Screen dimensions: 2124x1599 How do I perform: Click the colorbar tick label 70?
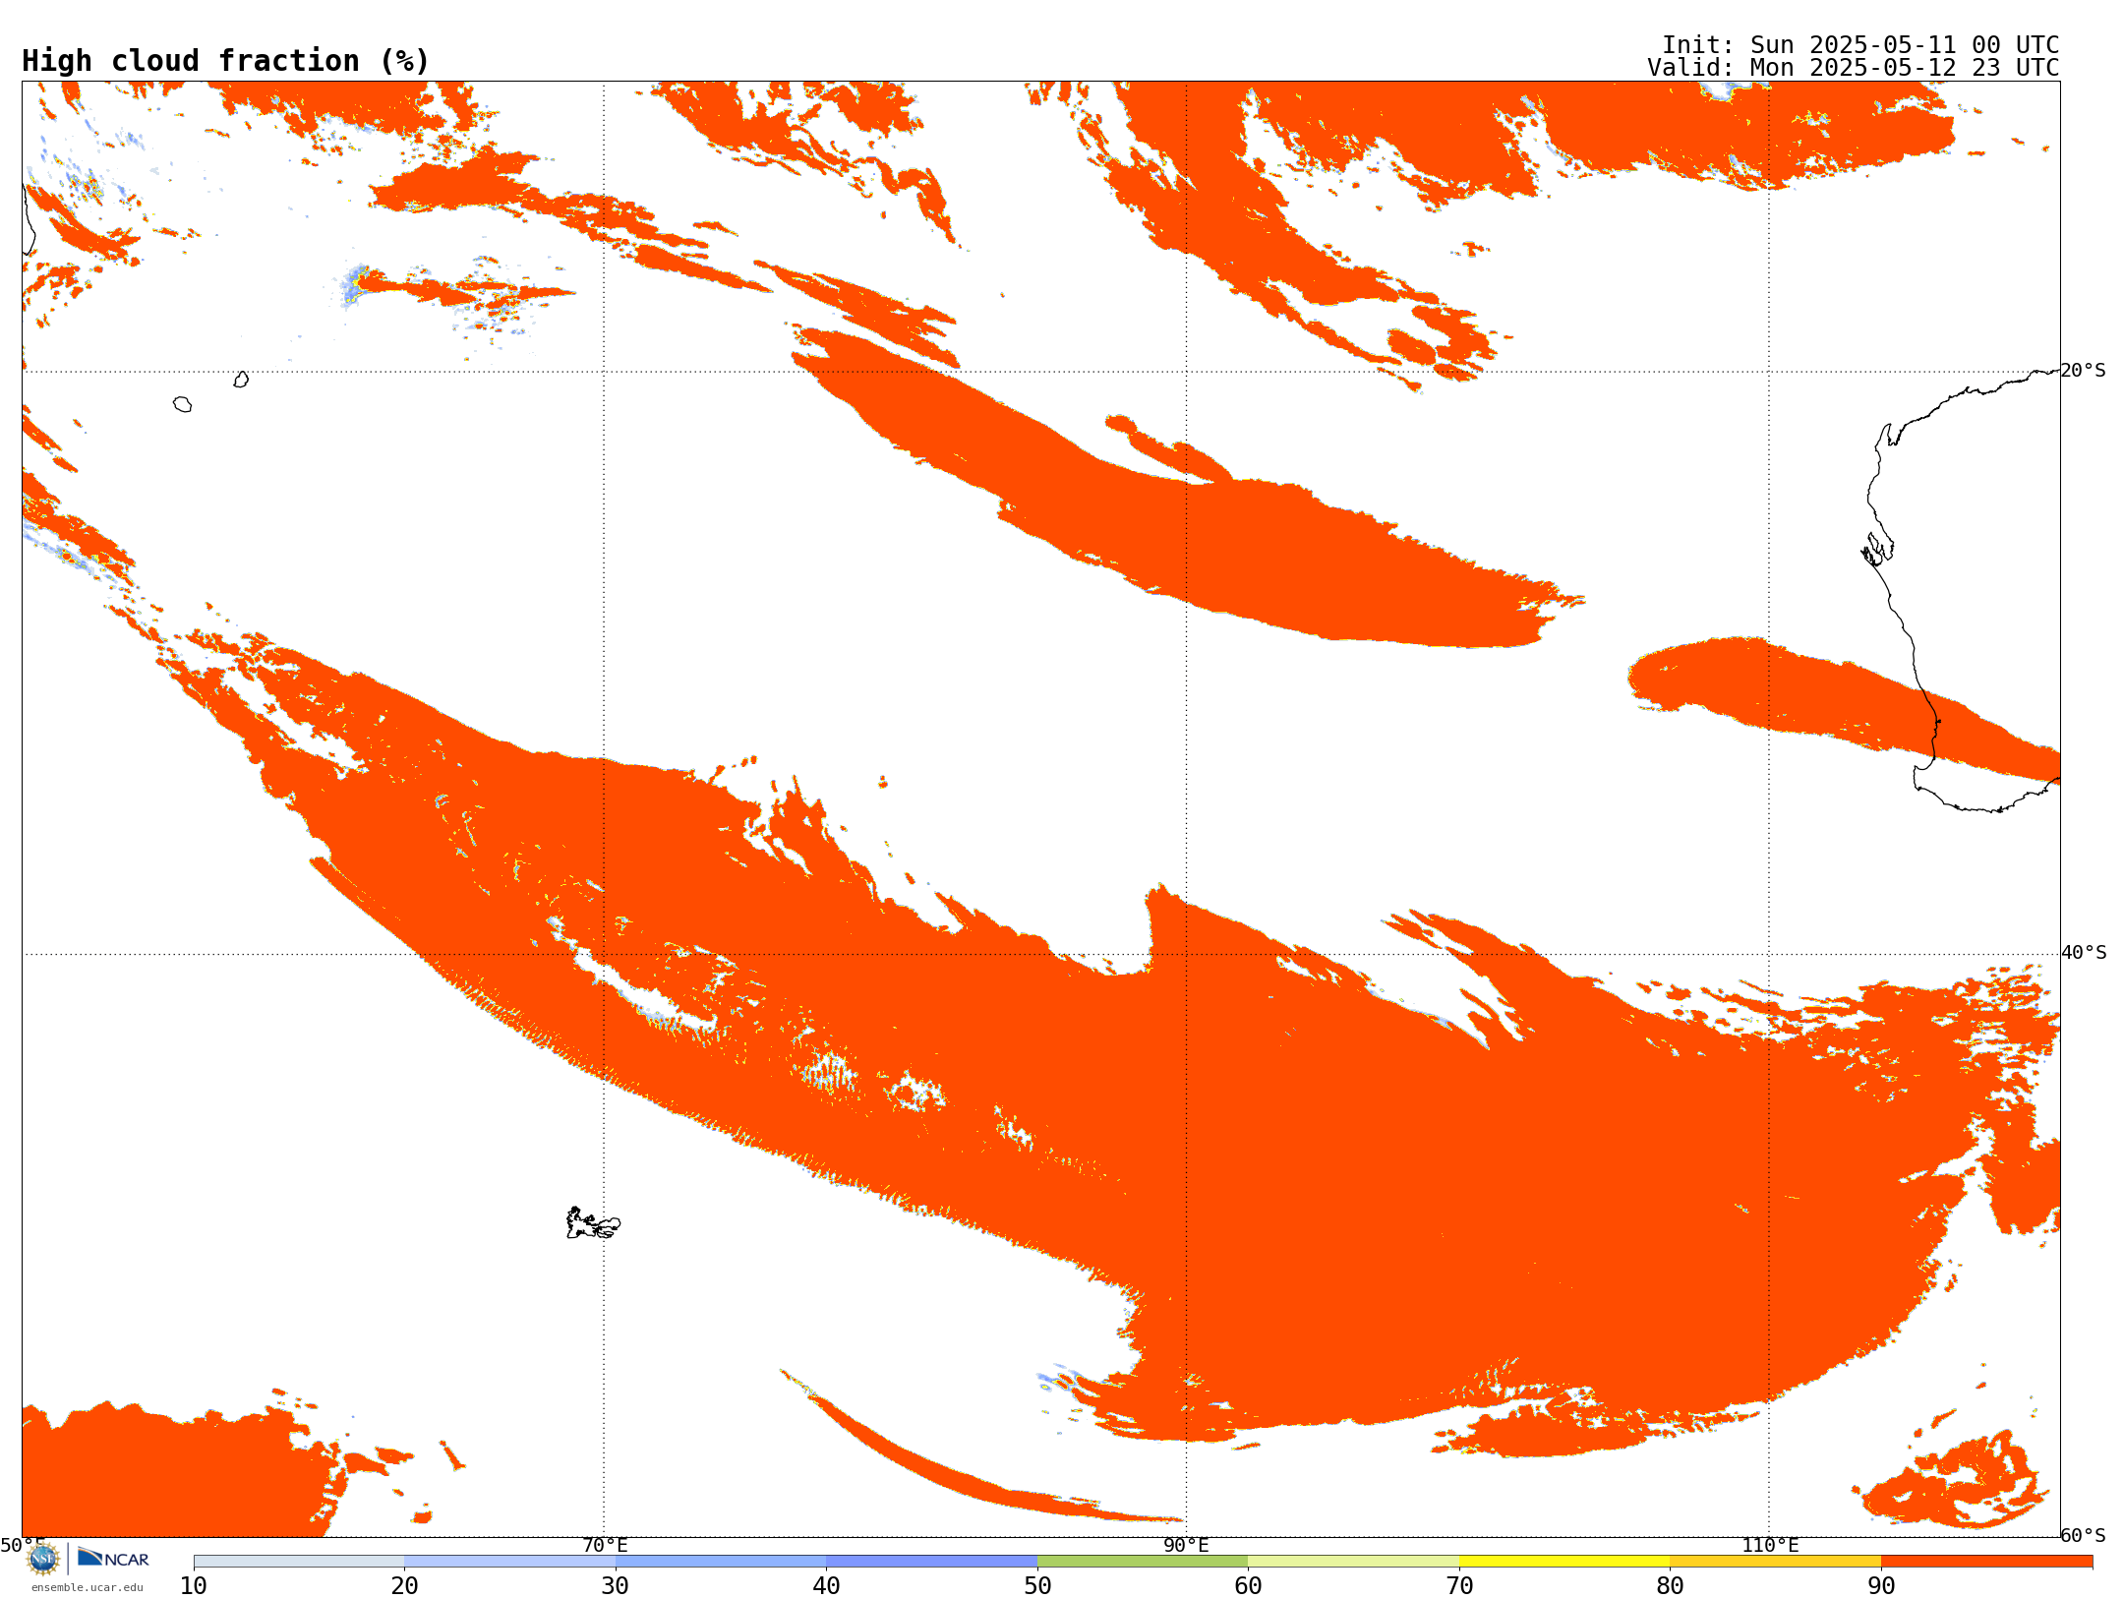[1459, 1585]
